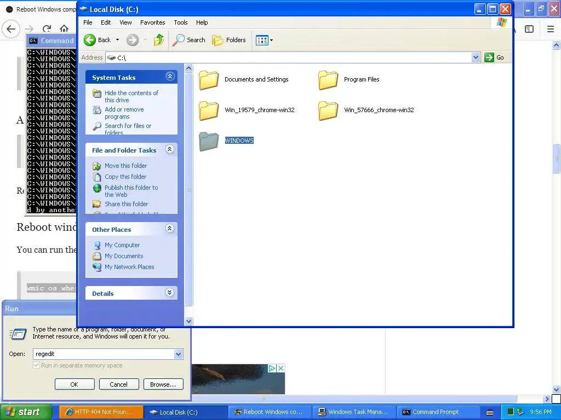Click the Address field showing C:\
This screenshot has width=561, height=420.
tap(289, 57)
